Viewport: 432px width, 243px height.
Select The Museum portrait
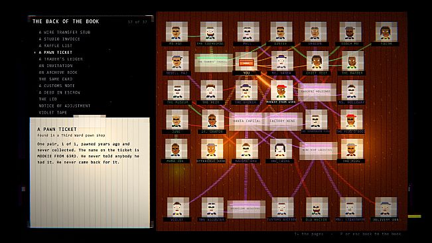[x=179, y=91]
